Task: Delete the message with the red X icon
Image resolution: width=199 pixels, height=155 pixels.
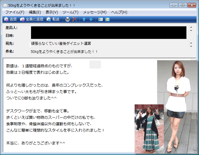Action: point(75,19)
